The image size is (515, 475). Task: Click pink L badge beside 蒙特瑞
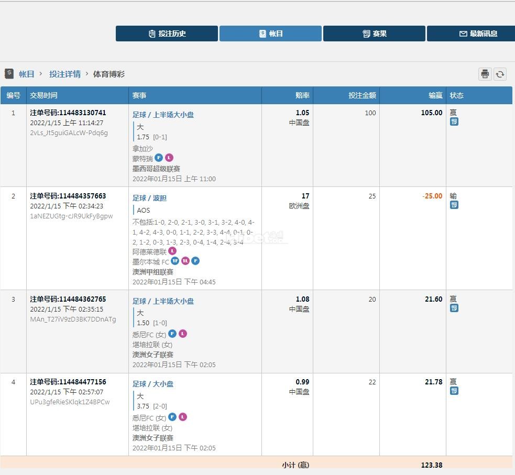coord(169,158)
